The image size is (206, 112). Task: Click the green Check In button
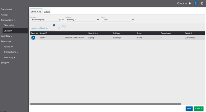click(199, 109)
